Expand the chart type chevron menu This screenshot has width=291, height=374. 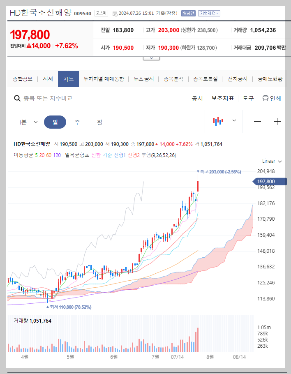[x=234, y=121]
